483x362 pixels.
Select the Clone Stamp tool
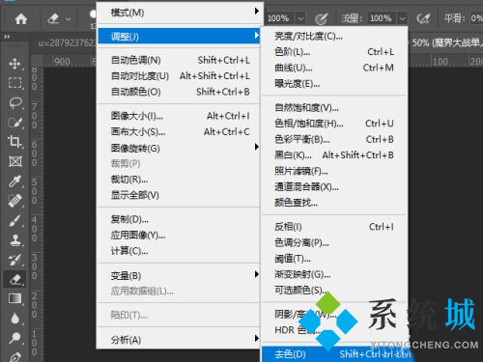pyautogui.click(x=15, y=240)
